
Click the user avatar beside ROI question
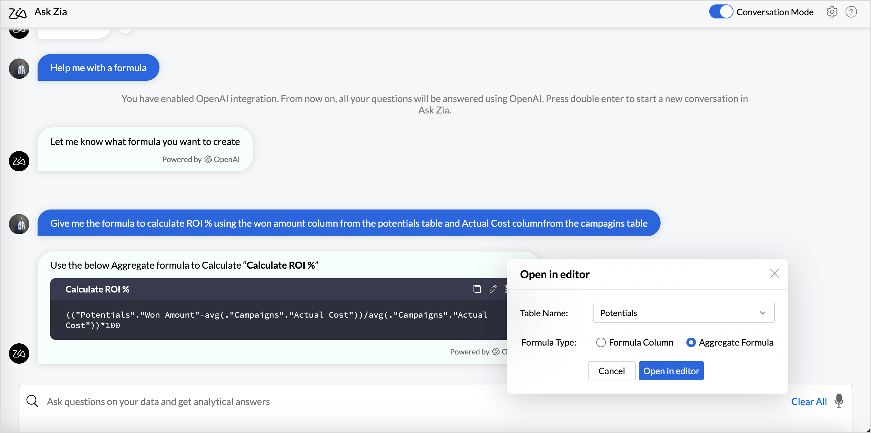pos(19,224)
